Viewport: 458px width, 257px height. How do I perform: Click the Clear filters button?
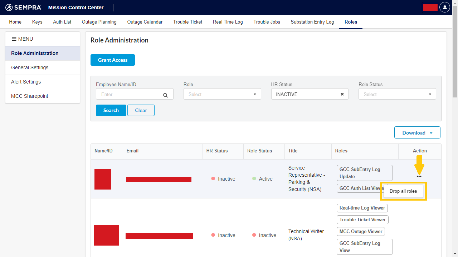[141, 110]
